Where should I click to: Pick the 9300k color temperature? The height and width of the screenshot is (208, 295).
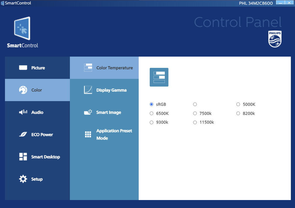tap(151, 122)
